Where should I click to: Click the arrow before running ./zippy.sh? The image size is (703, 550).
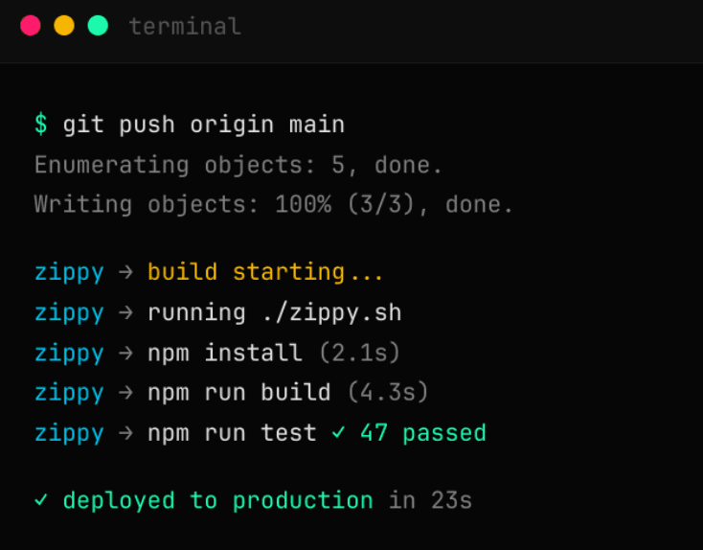[x=125, y=312]
